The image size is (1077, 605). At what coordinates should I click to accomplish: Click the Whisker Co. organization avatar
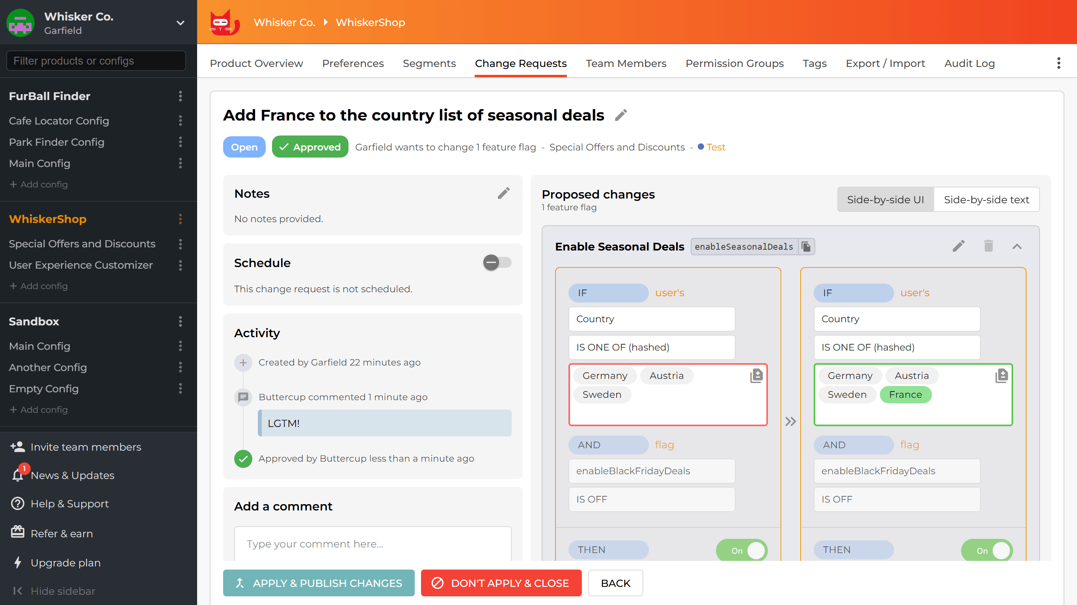[x=20, y=22]
